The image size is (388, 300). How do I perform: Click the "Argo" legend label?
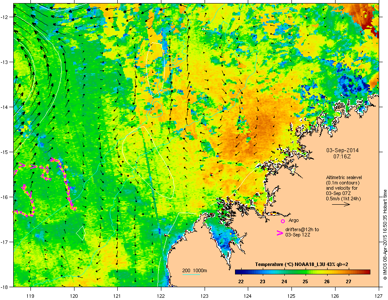294,220
